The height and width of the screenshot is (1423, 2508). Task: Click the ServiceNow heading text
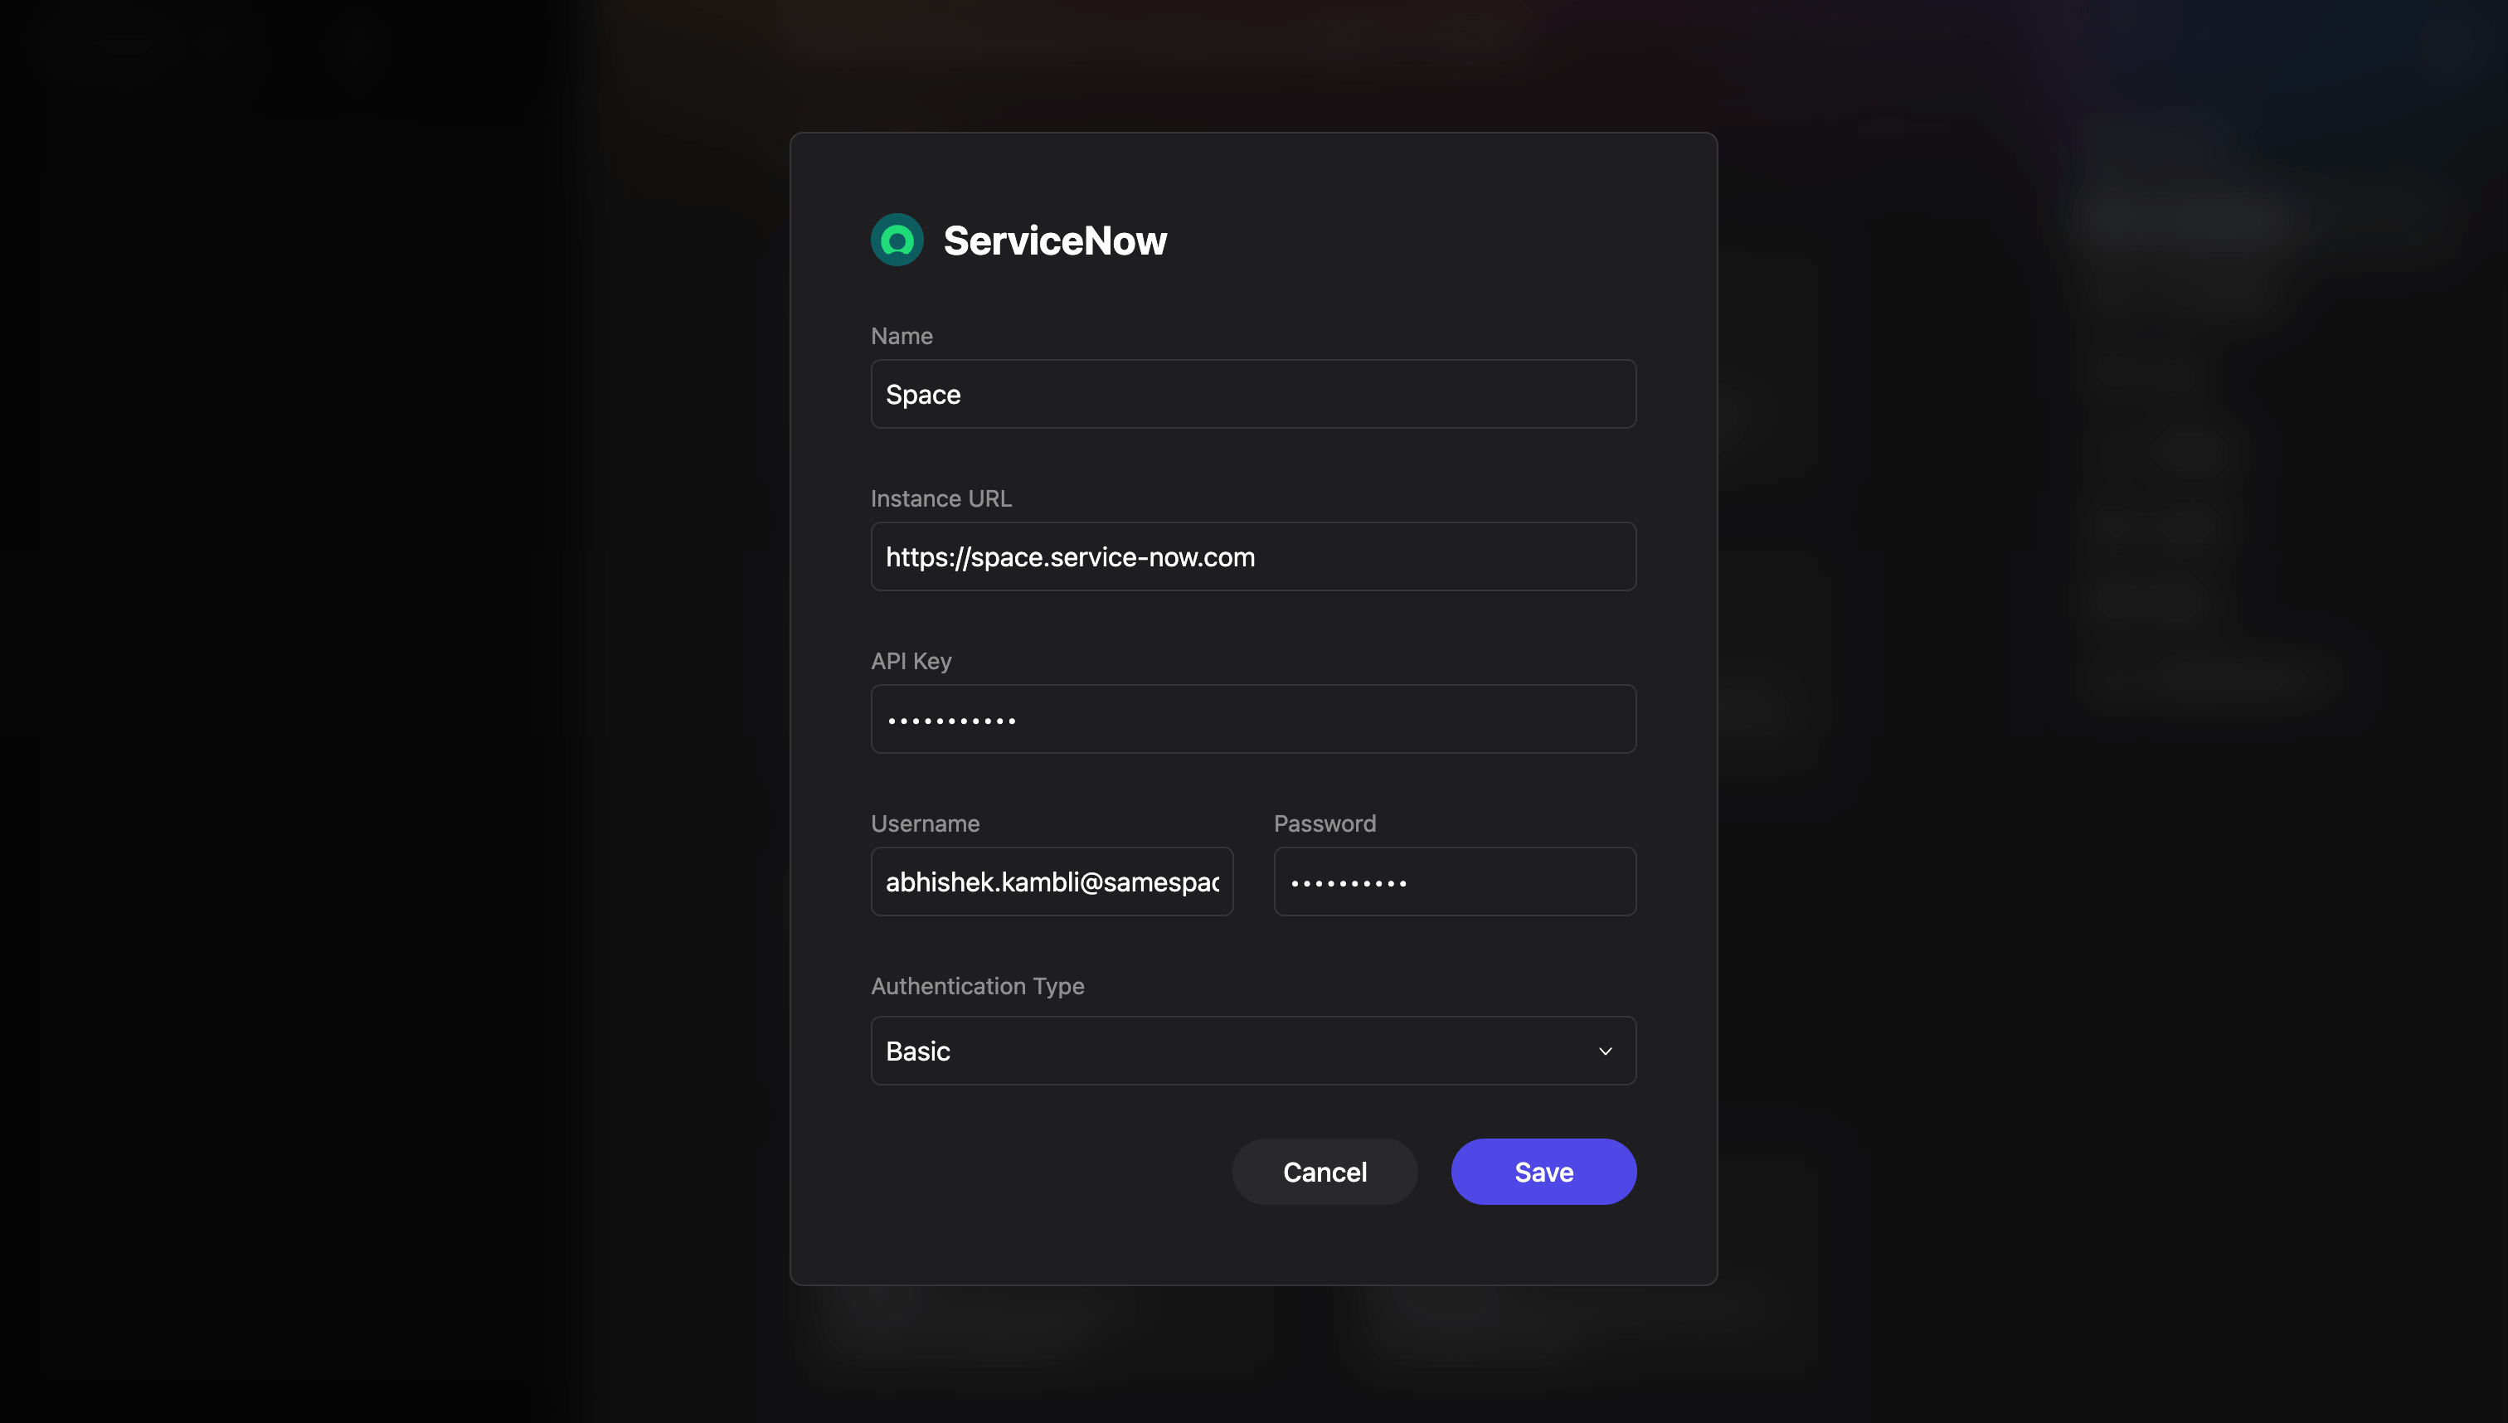1055,240
